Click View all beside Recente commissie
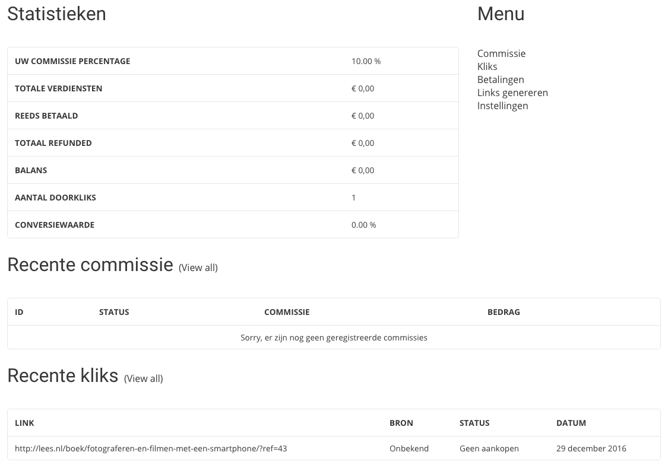The width and height of the screenshot is (668, 465). point(198,267)
